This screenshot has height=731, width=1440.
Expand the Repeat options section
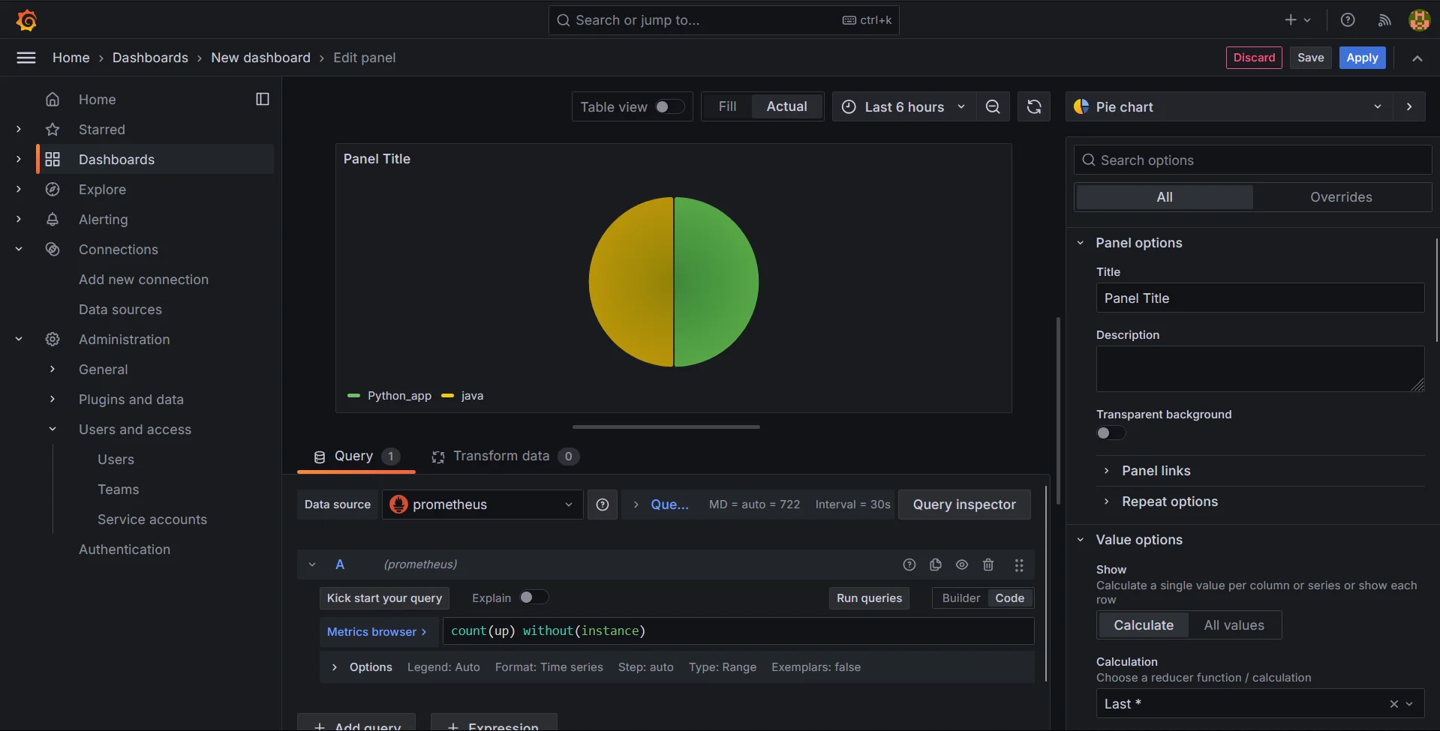coord(1169,502)
